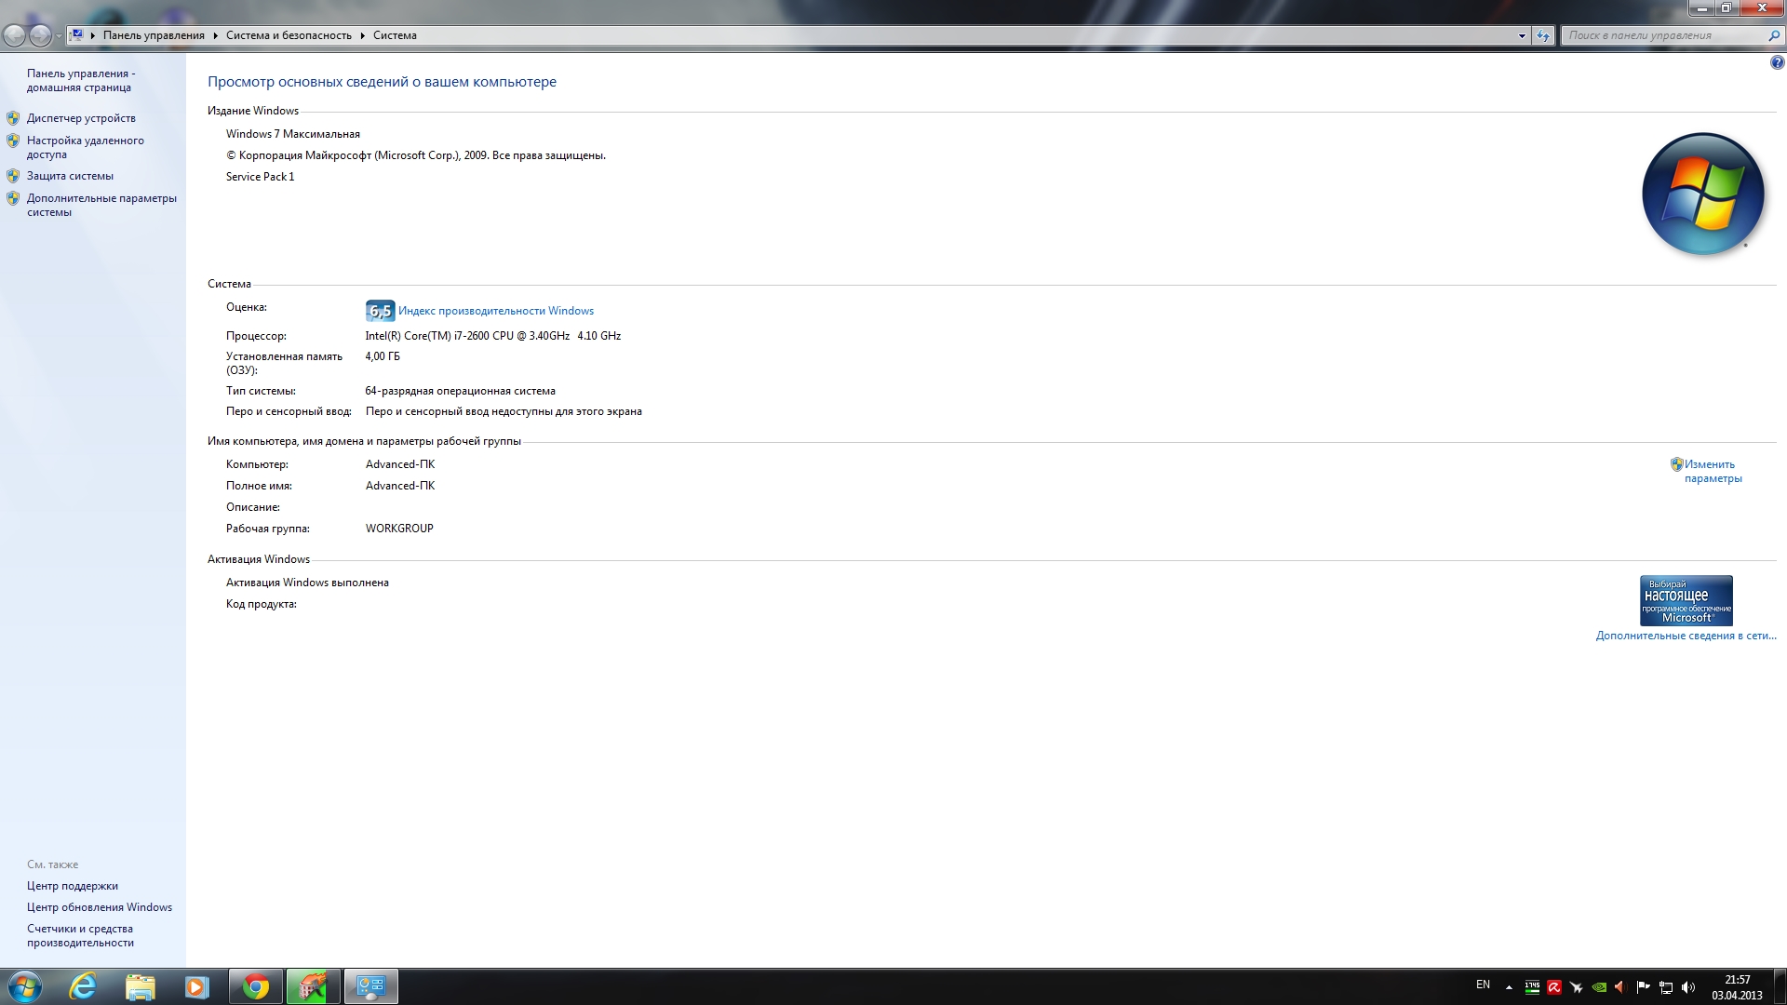Click the network connection tray icon

[1666, 987]
